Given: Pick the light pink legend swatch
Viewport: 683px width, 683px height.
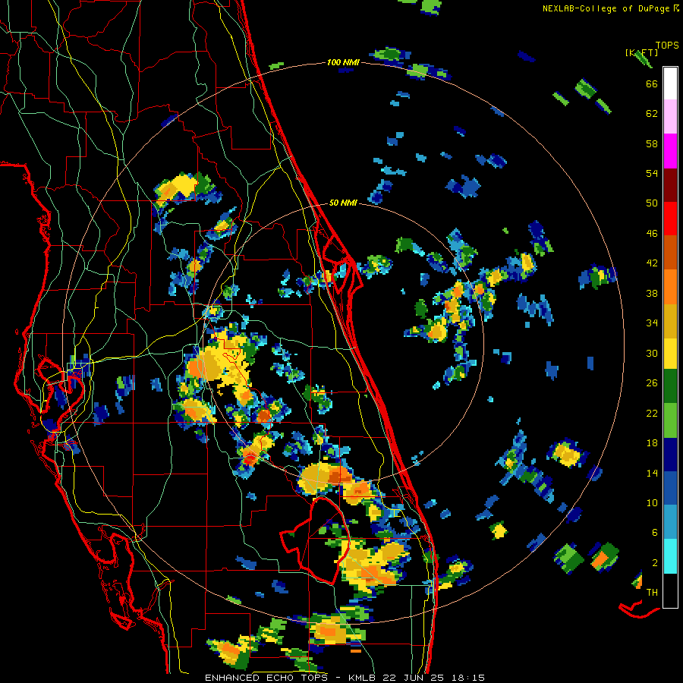Looking at the screenshot, I should pyautogui.click(x=670, y=116).
